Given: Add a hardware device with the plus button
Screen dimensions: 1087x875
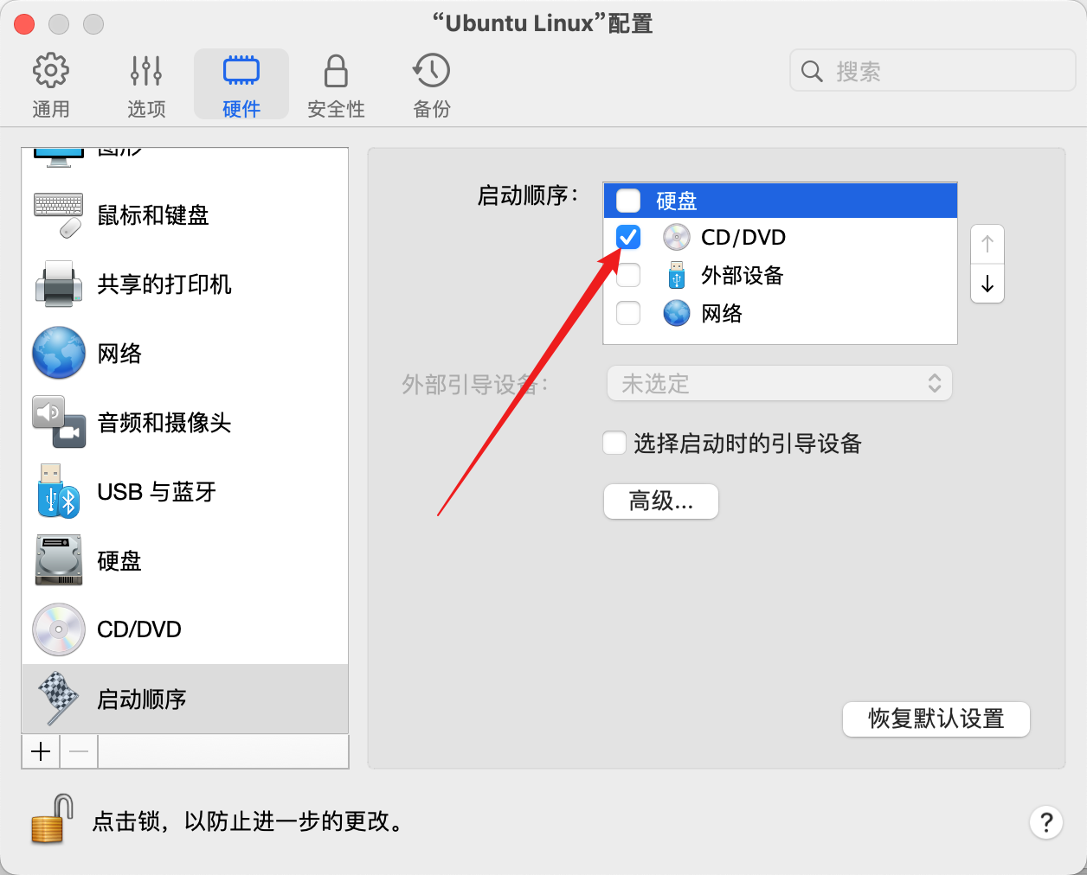Looking at the screenshot, I should click(x=41, y=751).
